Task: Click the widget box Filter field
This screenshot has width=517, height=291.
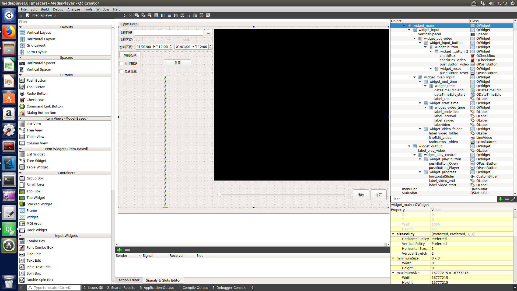Action: pos(66,22)
